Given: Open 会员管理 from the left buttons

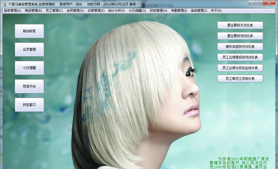Looking at the screenshot, I should [29, 50].
